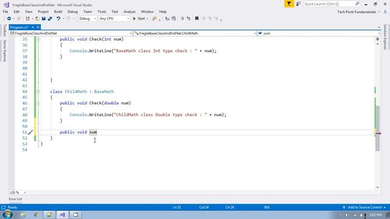Click the Find in Files toolbar icon
This screenshot has height=219, width=390.
[x=154, y=19]
